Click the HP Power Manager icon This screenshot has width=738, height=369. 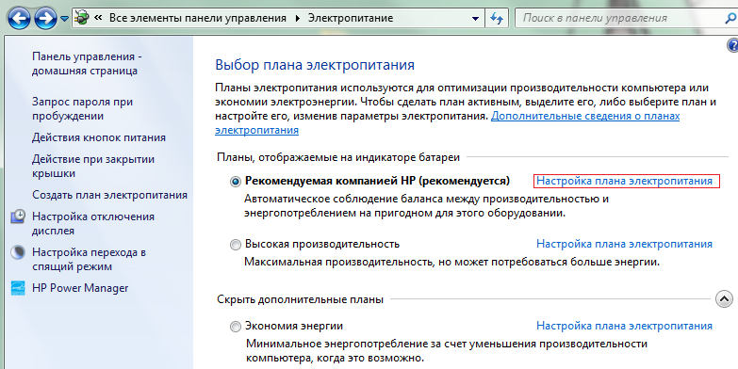click(x=18, y=288)
